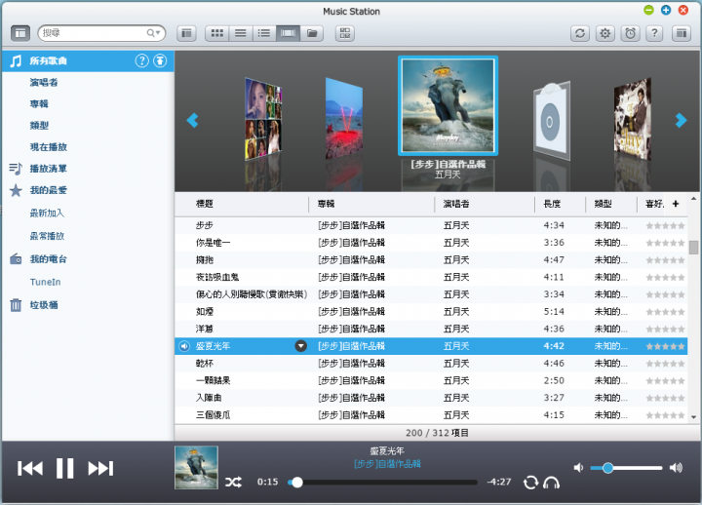Sort by 演唱者 column header
This screenshot has width=702, height=505.
click(456, 204)
